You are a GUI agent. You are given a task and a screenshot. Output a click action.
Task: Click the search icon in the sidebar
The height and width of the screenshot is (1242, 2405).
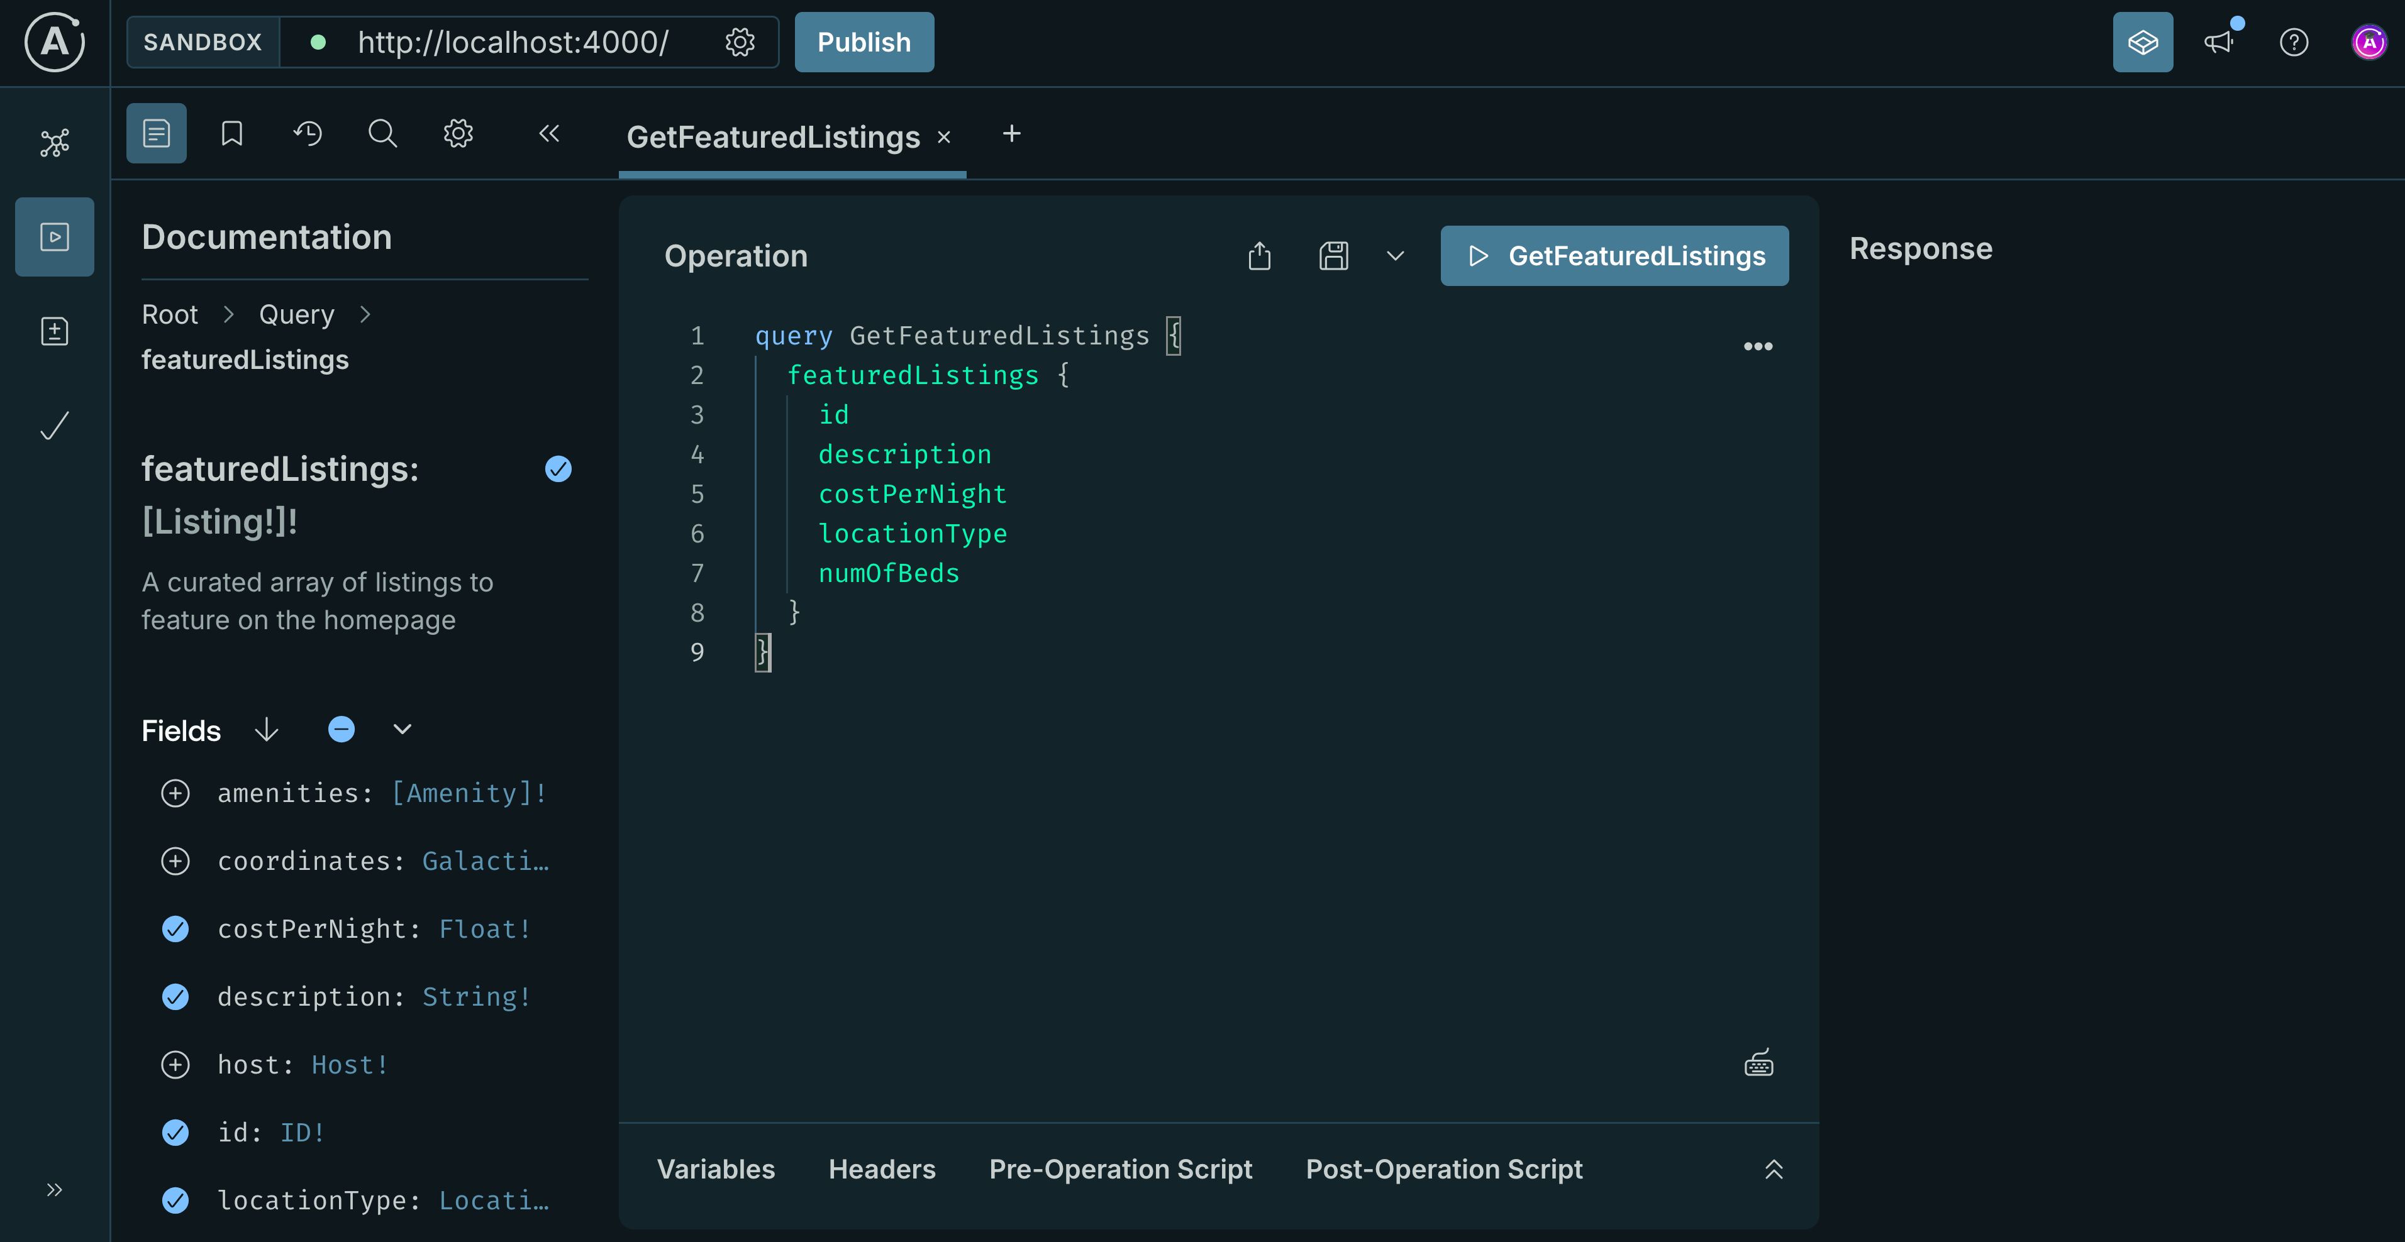(x=382, y=133)
